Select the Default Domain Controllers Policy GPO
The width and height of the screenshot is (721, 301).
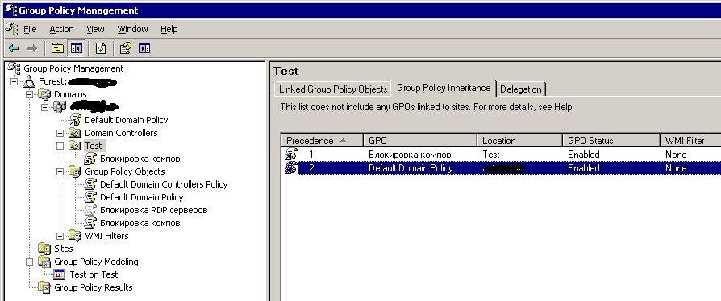coord(164,184)
